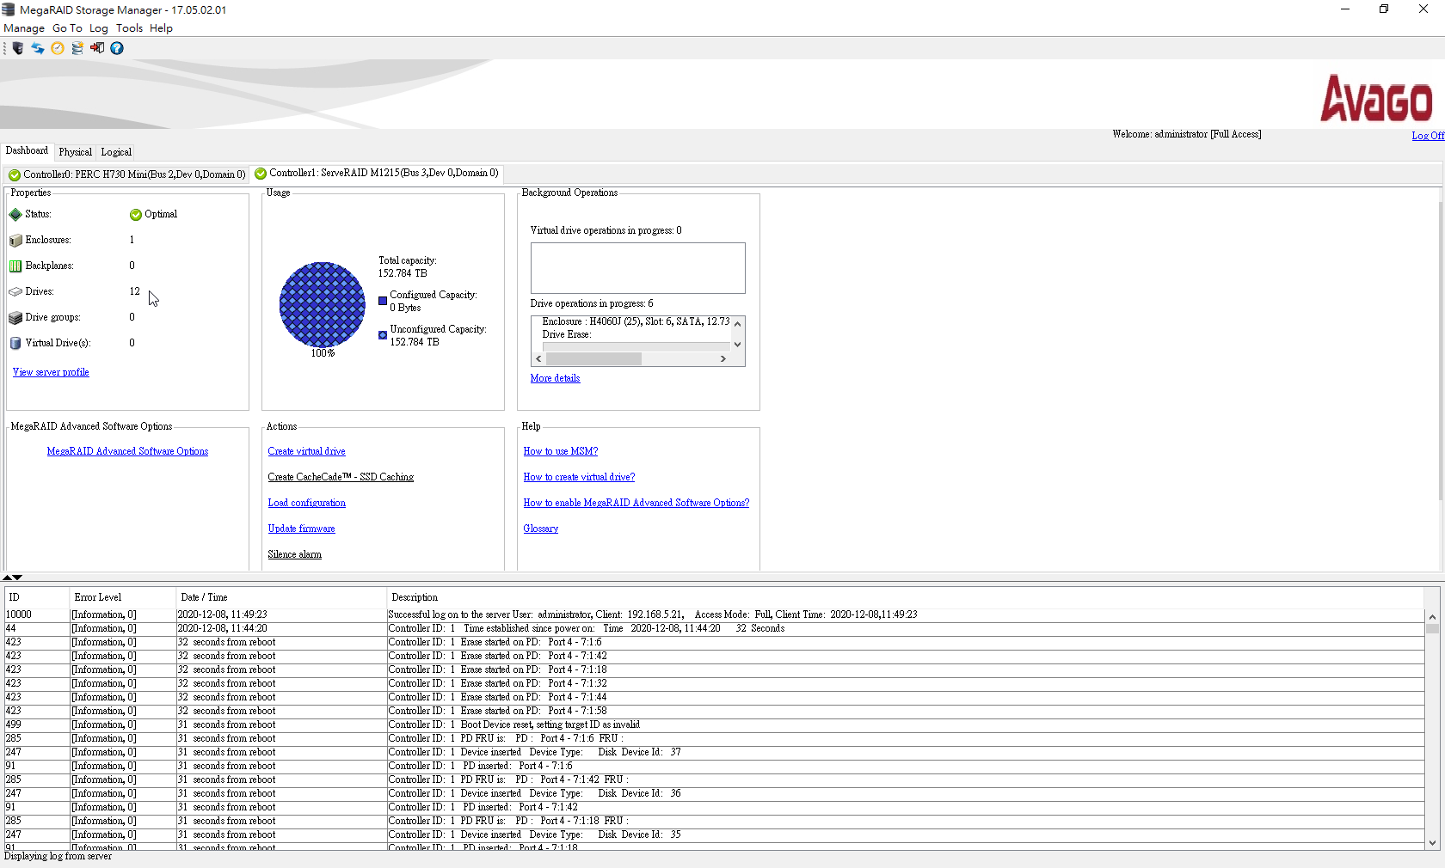1445x868 pixels.
Task: Open the More details link
Action: 555,378
